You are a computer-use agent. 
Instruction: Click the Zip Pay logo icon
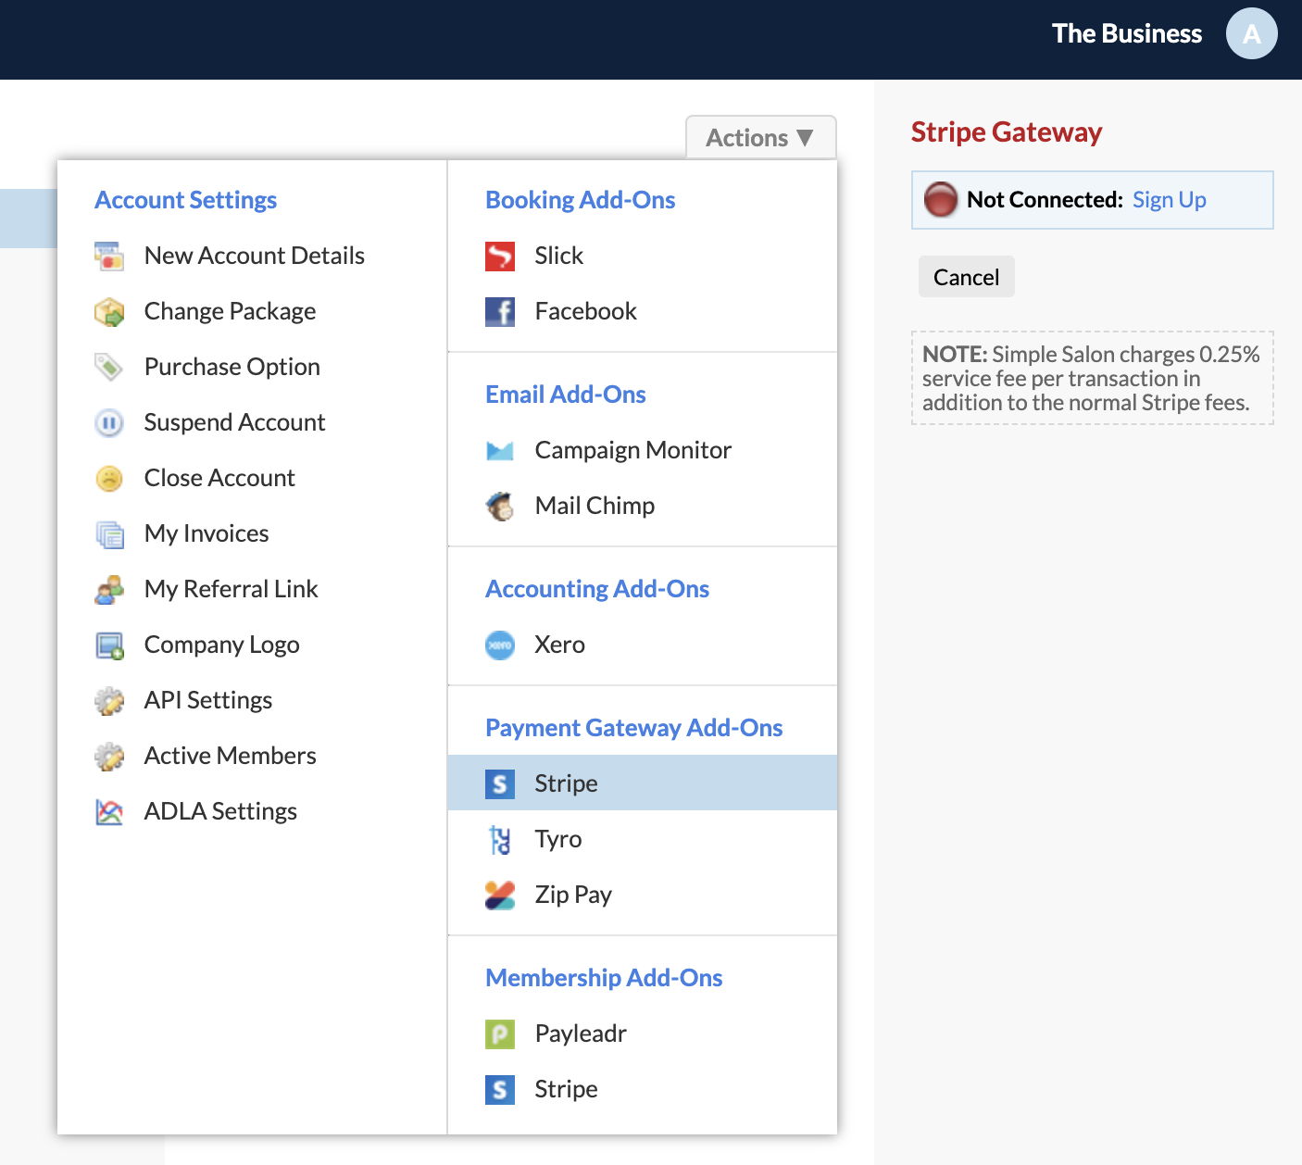(500, 895)
